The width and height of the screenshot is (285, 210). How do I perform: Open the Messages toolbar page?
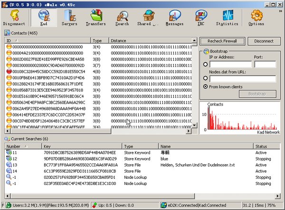[174, 17]
